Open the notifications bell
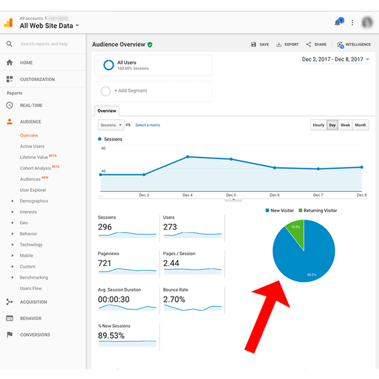379x379 pixels. click(x=338, y=23)
